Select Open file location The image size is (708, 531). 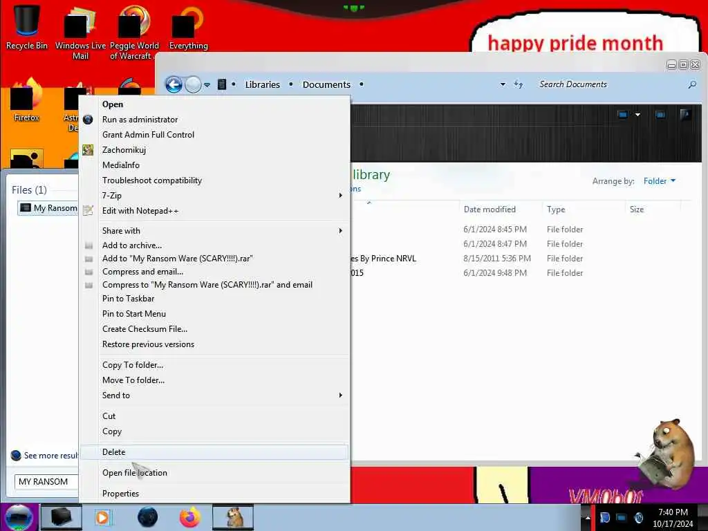214,473
